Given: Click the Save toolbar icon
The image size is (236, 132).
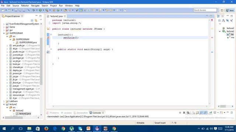Looking at the screenshot, I should (x=16, y=10).
